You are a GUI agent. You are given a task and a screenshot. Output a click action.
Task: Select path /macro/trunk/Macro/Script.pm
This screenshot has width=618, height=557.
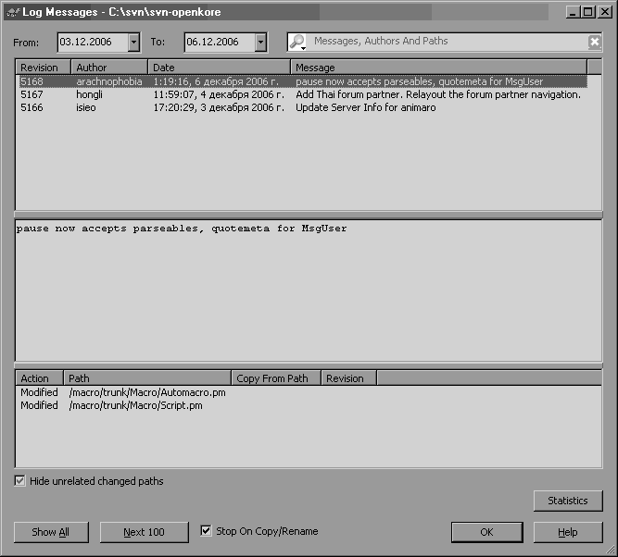[x=135, y=405]
